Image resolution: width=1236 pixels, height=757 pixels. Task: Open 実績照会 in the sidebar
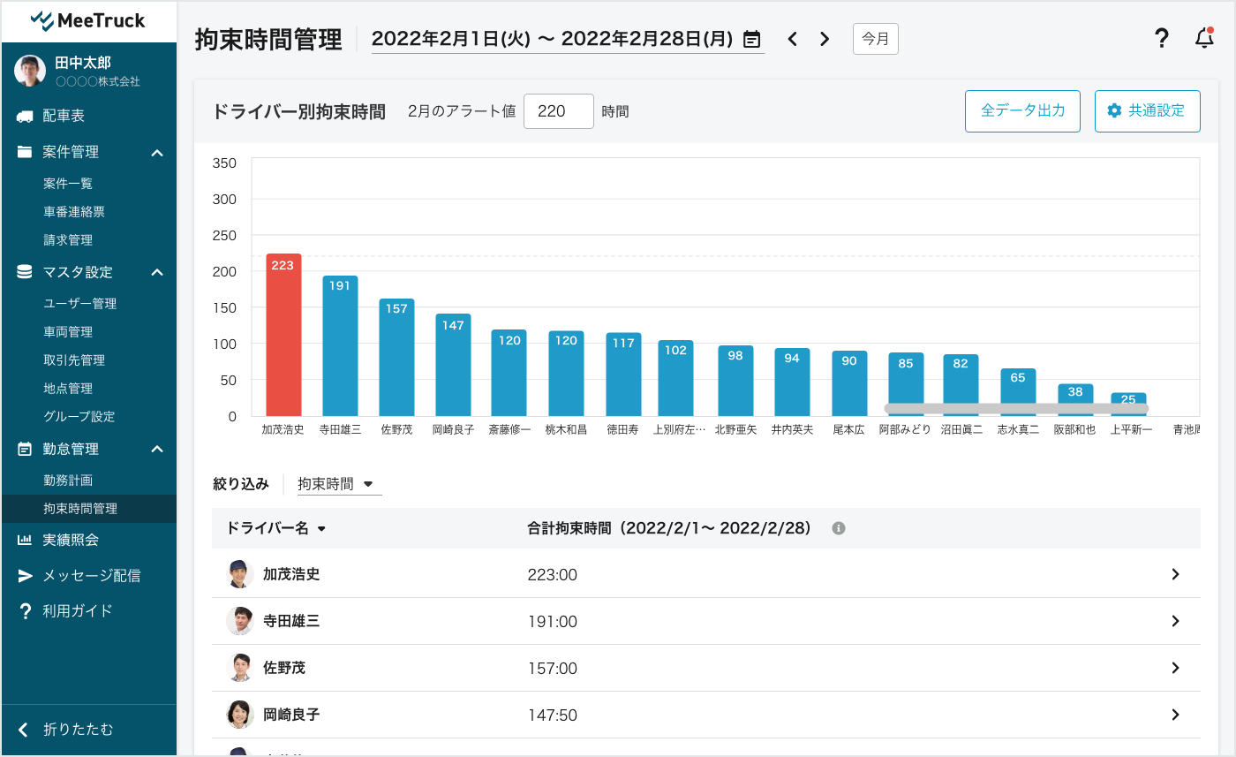point(71,540)
